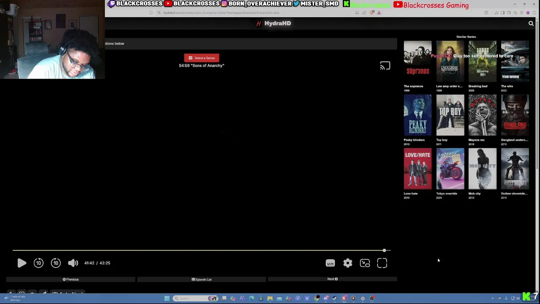Click the 'Outlaw chronicle...' title text

point(514,193)
